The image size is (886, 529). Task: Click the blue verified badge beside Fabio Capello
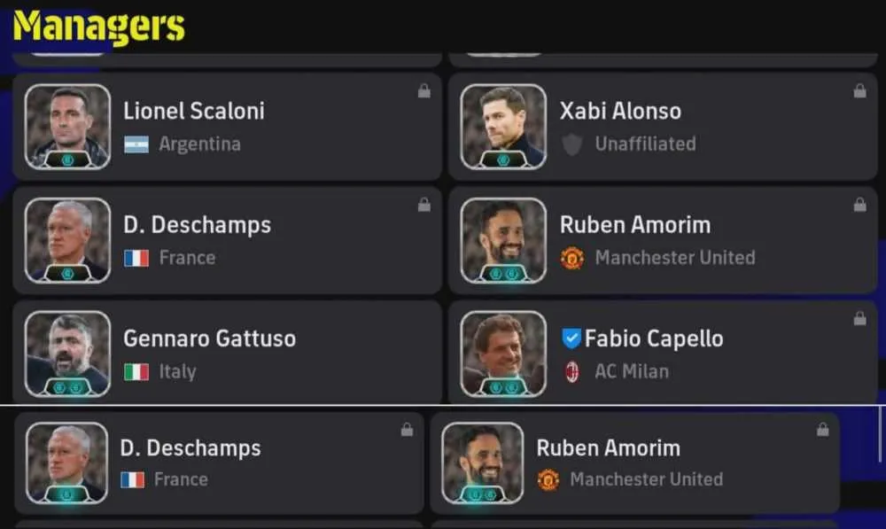[571, 338]
